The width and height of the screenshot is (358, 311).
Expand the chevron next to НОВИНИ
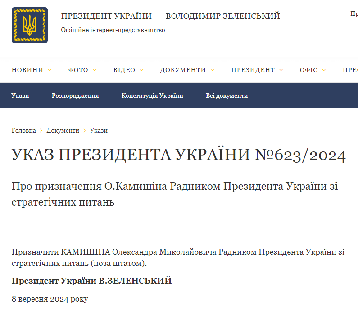point(50,70)
